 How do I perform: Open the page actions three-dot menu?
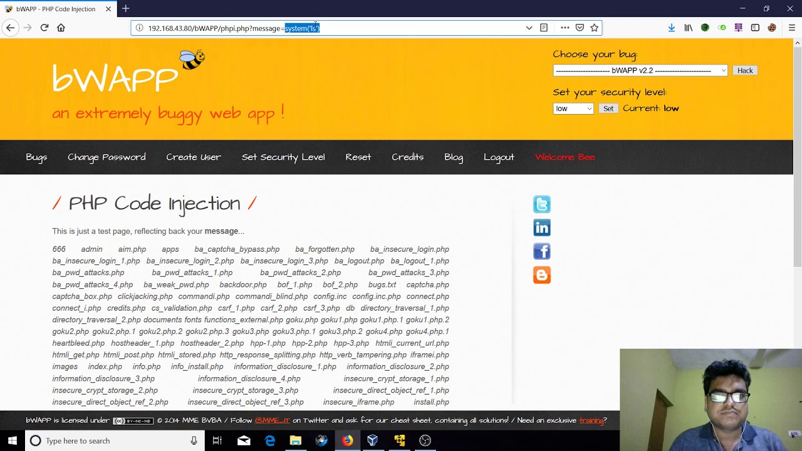[565, 28]
